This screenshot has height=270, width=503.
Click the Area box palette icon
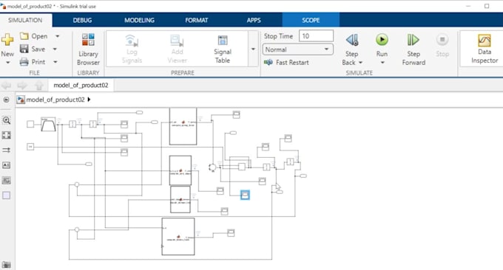[x=7, y=195]
